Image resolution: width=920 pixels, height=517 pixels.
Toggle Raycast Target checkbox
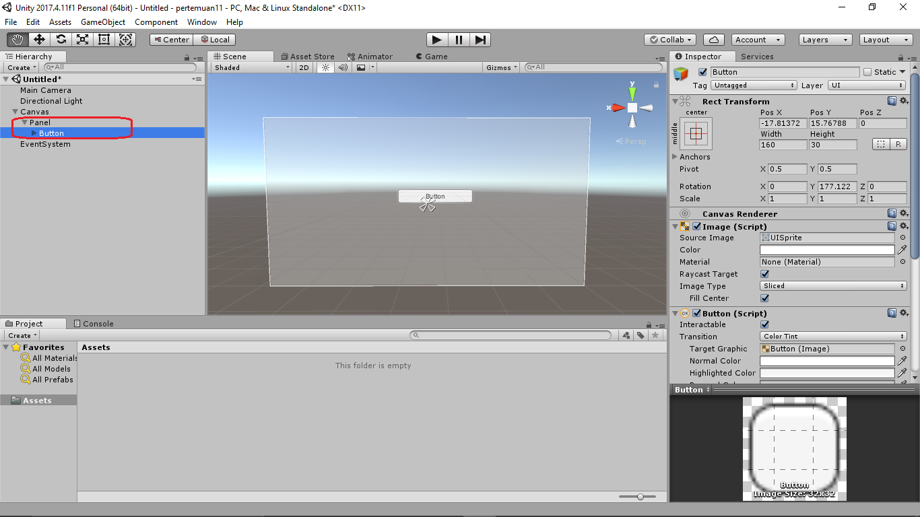click(764, 274)
